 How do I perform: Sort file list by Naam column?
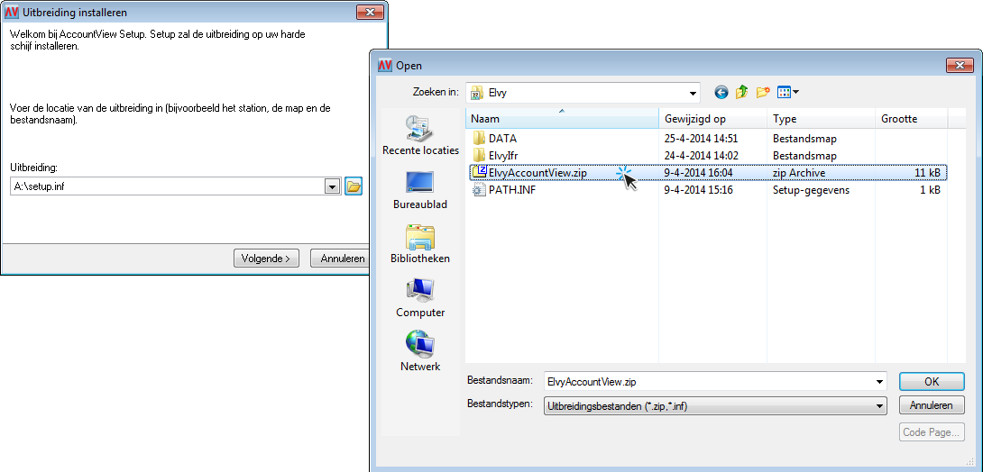click(563, 118)
